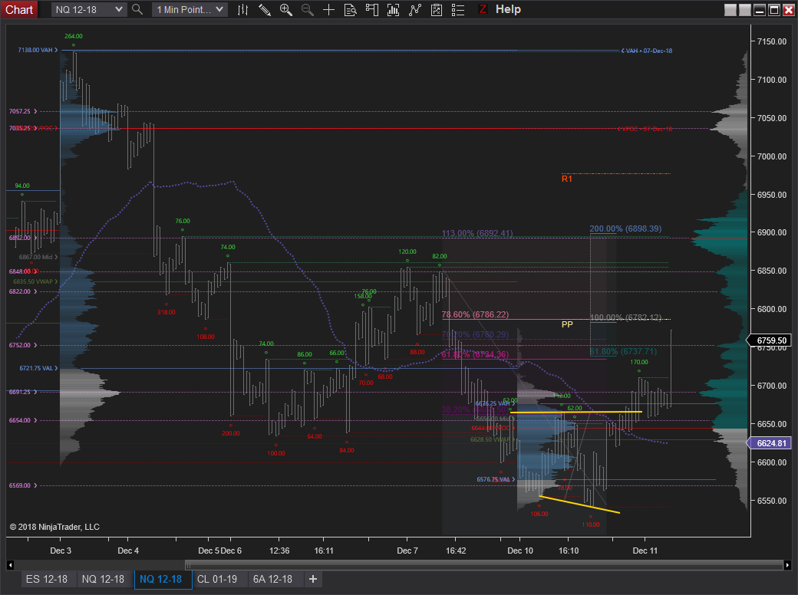The height and width of the screenshot is (595, 798).
Task: Open the properties list icon
Action: click(x=458, y=9)
